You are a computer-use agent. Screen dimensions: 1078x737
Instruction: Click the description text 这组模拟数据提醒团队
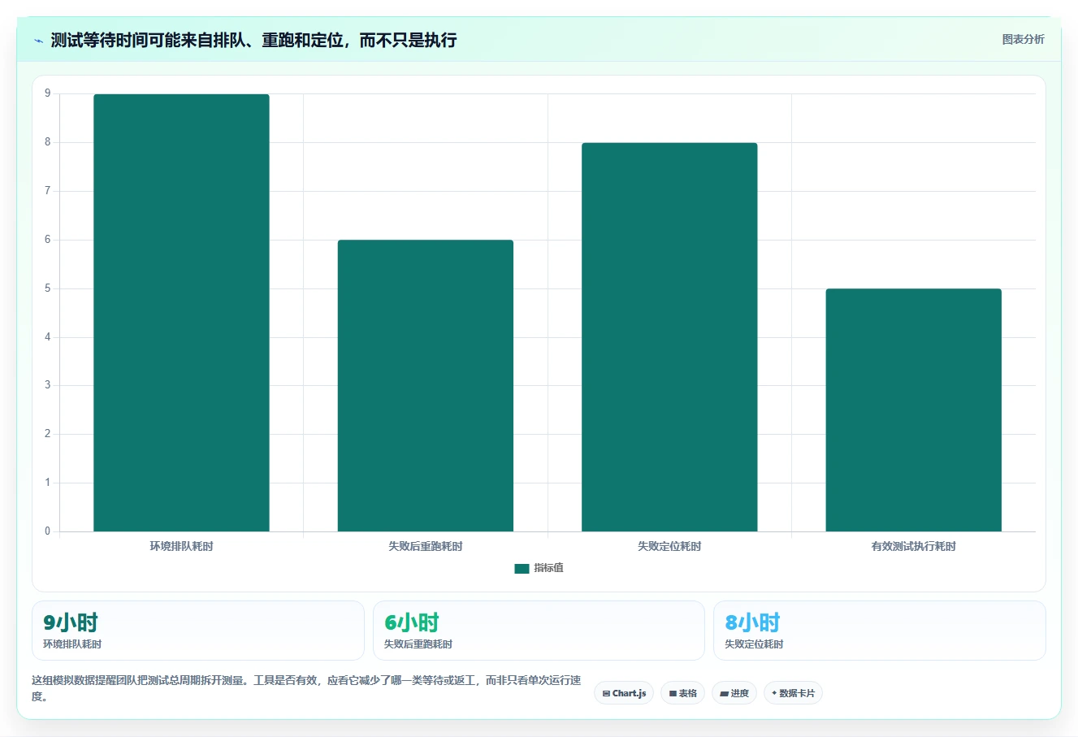coord(306,688)
